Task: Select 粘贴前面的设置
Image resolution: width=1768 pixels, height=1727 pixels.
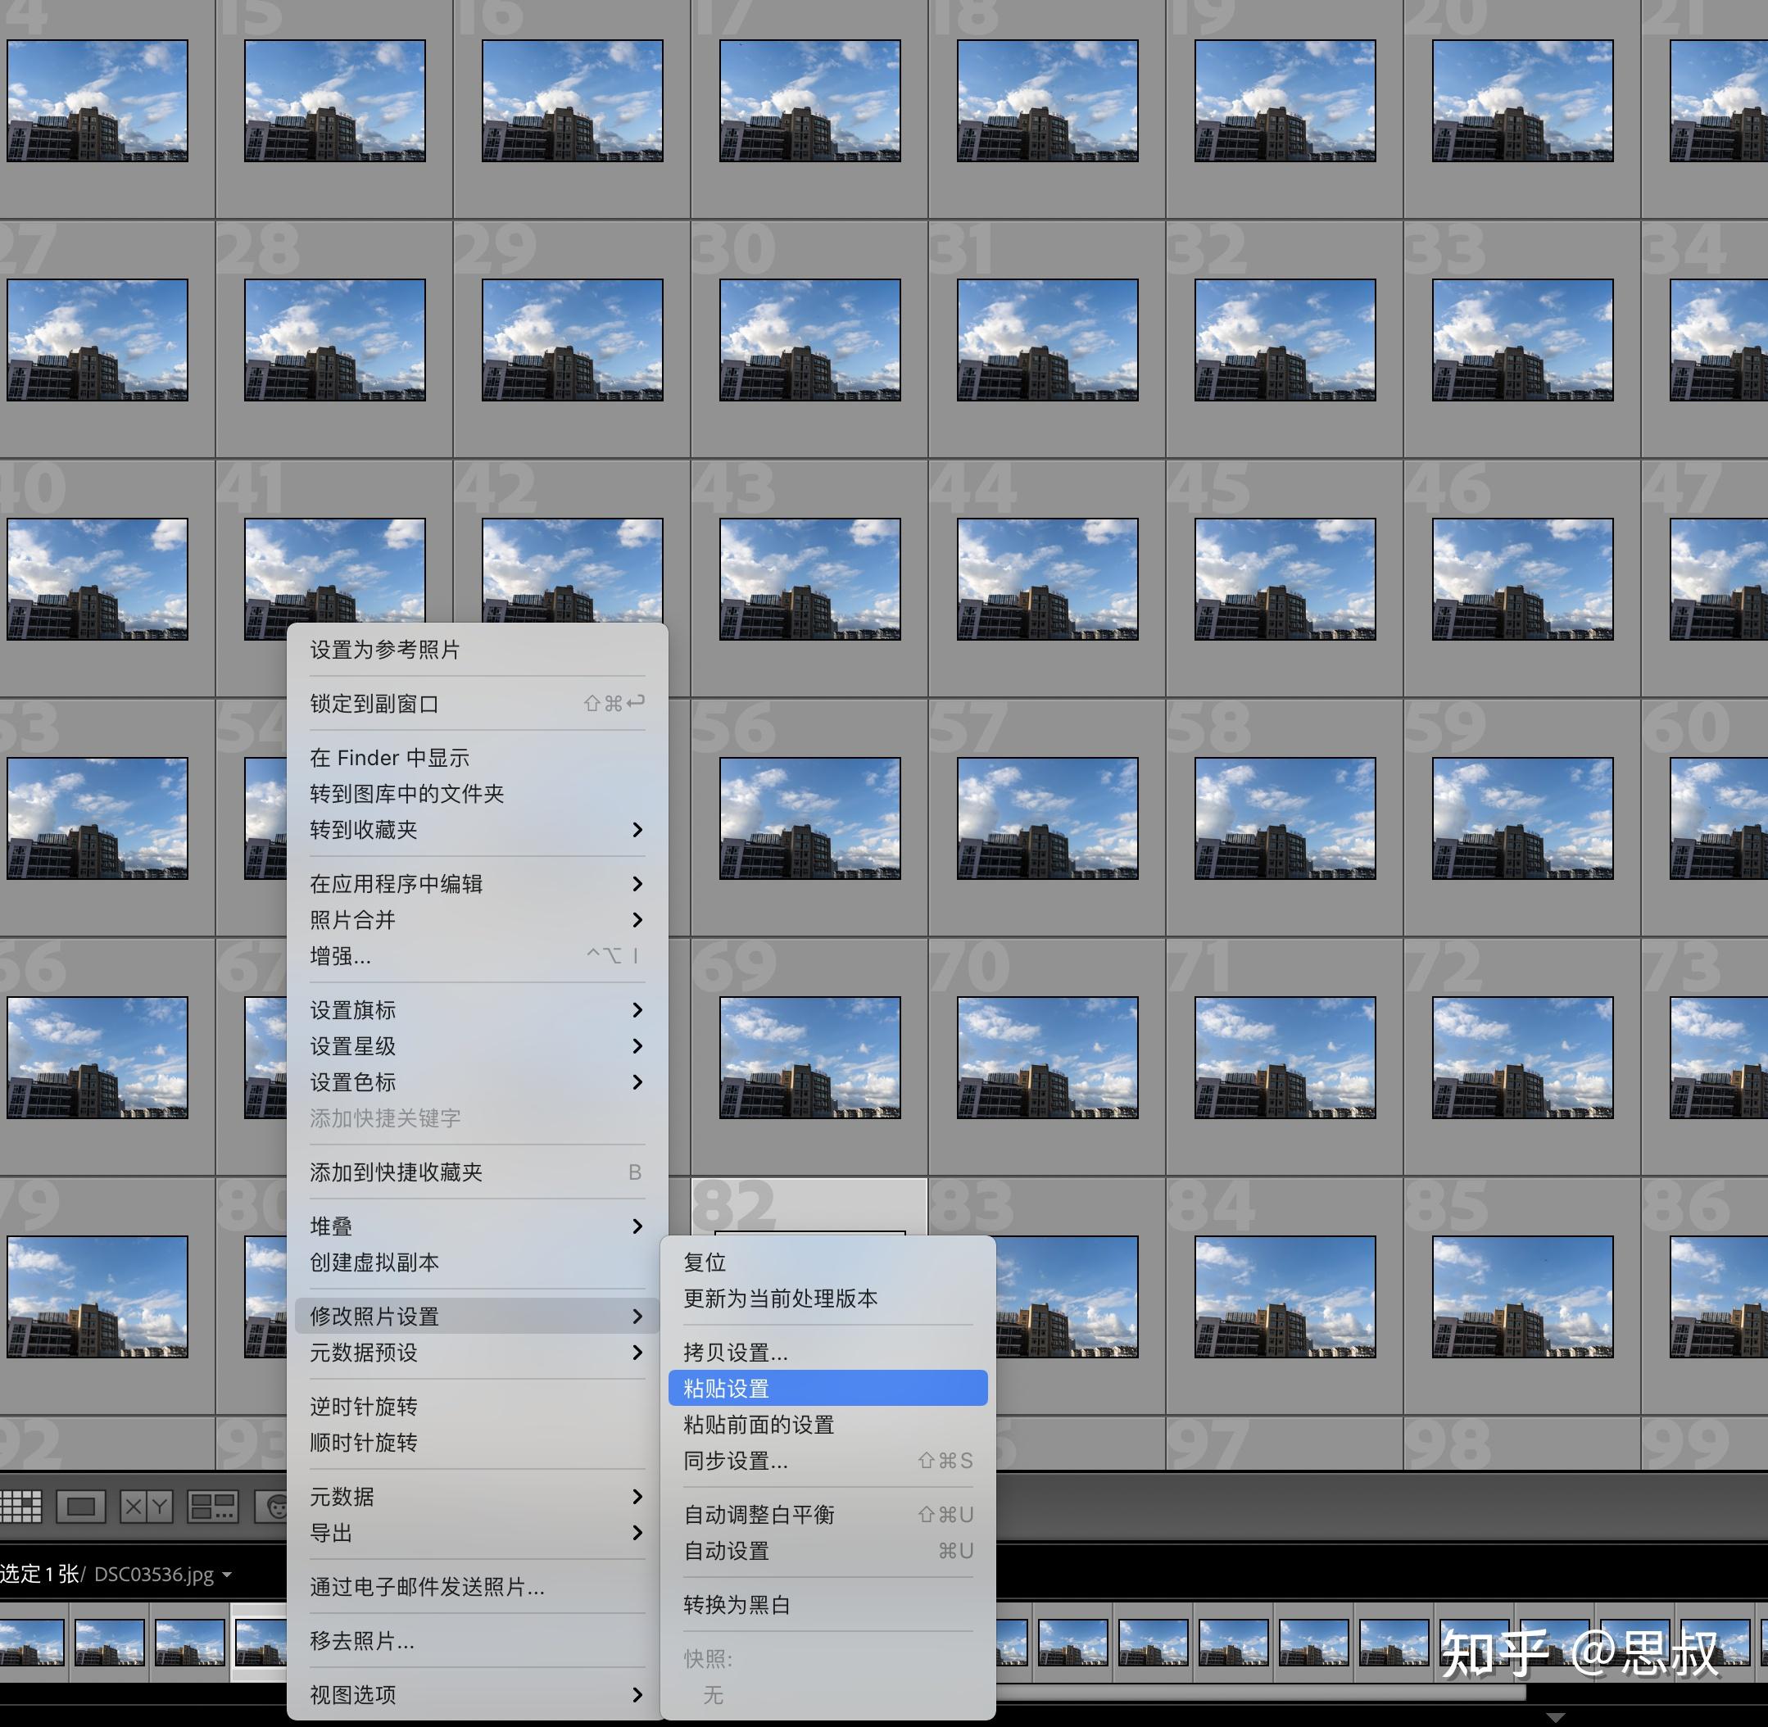Action: coord(828,1425)
